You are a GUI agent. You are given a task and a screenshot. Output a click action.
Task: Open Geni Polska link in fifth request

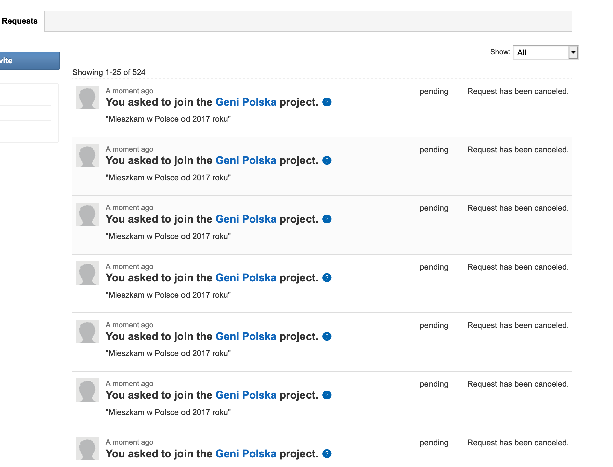tap(246, 336)
